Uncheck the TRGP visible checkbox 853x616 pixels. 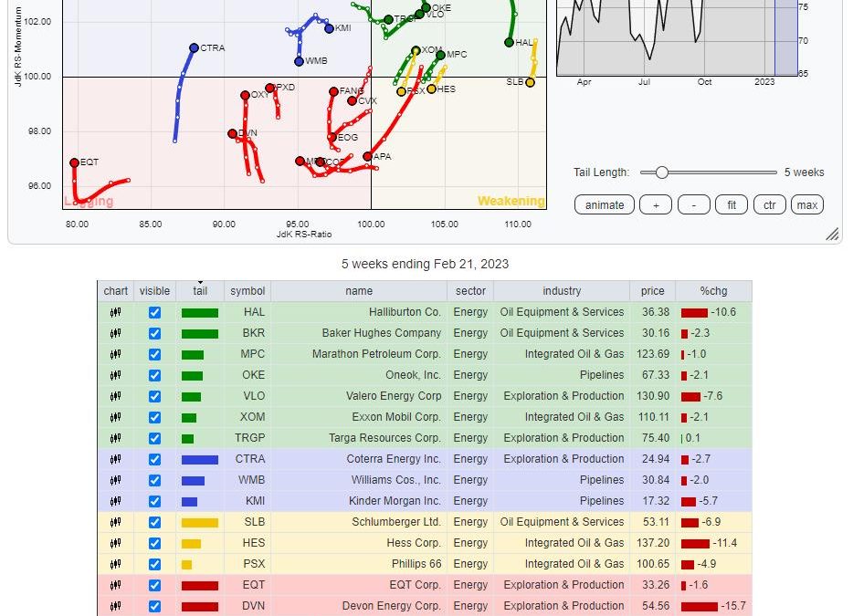pos(154,438)
